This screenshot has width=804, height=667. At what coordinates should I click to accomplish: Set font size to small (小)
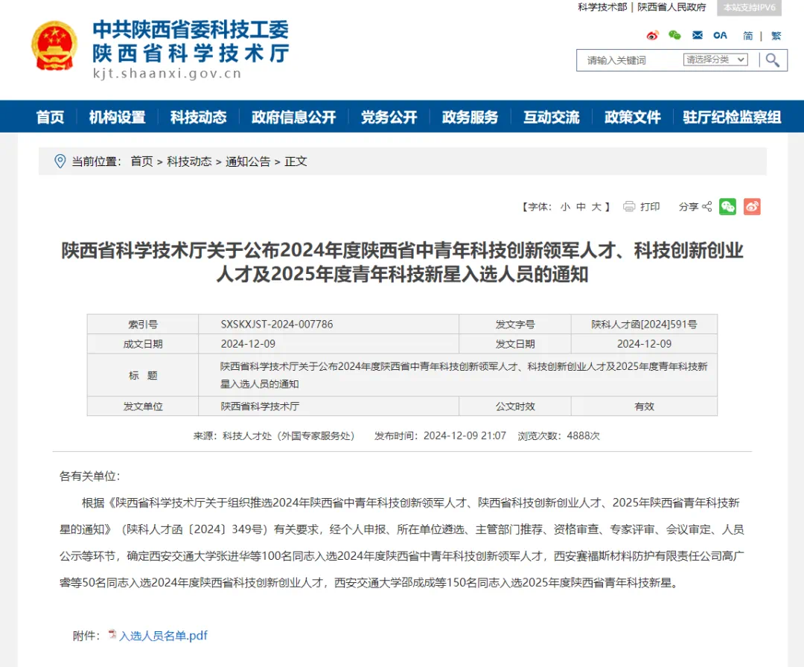point(565,207)
